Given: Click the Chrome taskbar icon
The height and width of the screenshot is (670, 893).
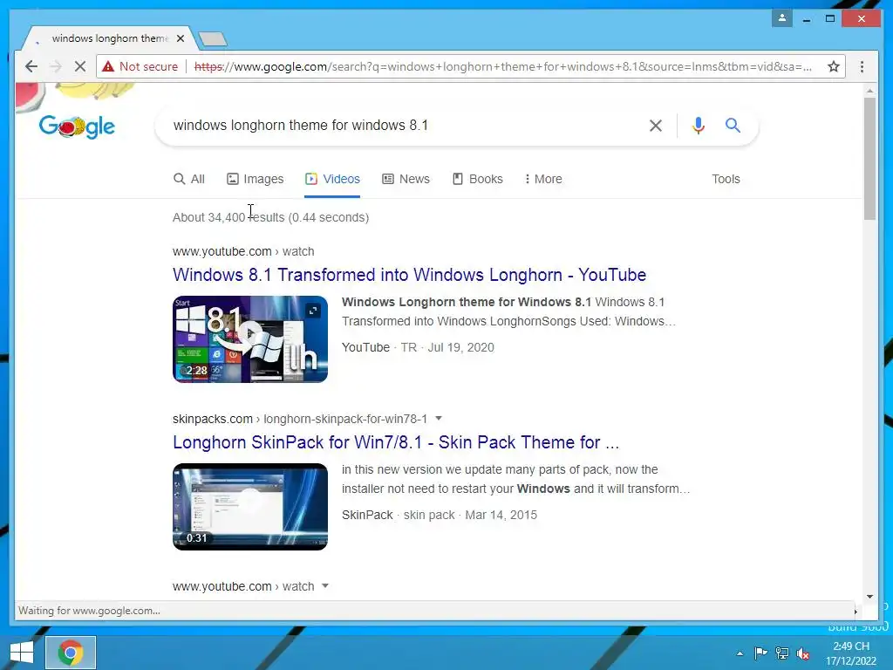Looking at the screenshot, I should (71, 653).
